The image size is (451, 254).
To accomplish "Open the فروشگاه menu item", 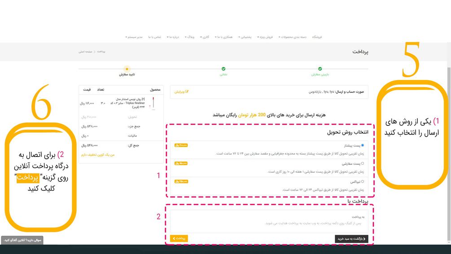I will coord(317,37).
